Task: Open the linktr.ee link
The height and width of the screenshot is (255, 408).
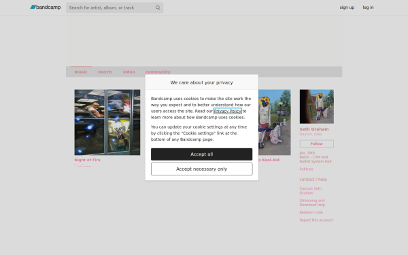Action: (306, 169)
